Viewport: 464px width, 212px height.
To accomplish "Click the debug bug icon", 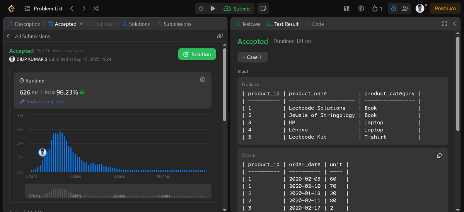I will click(x=201, y=8).
